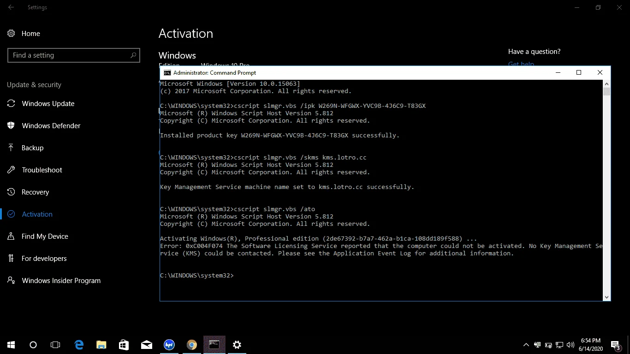Viewport: 630px width, 354px height.
Task: Open the For developers page
Action: click(37, 259)
